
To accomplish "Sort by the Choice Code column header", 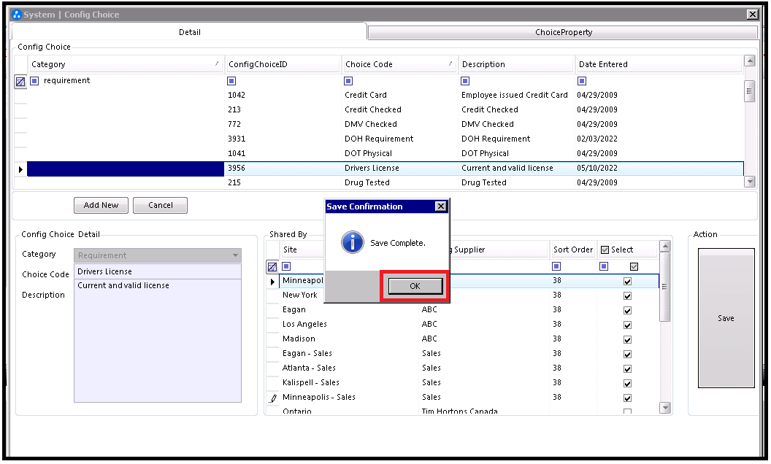I will [x=399, y=64].
